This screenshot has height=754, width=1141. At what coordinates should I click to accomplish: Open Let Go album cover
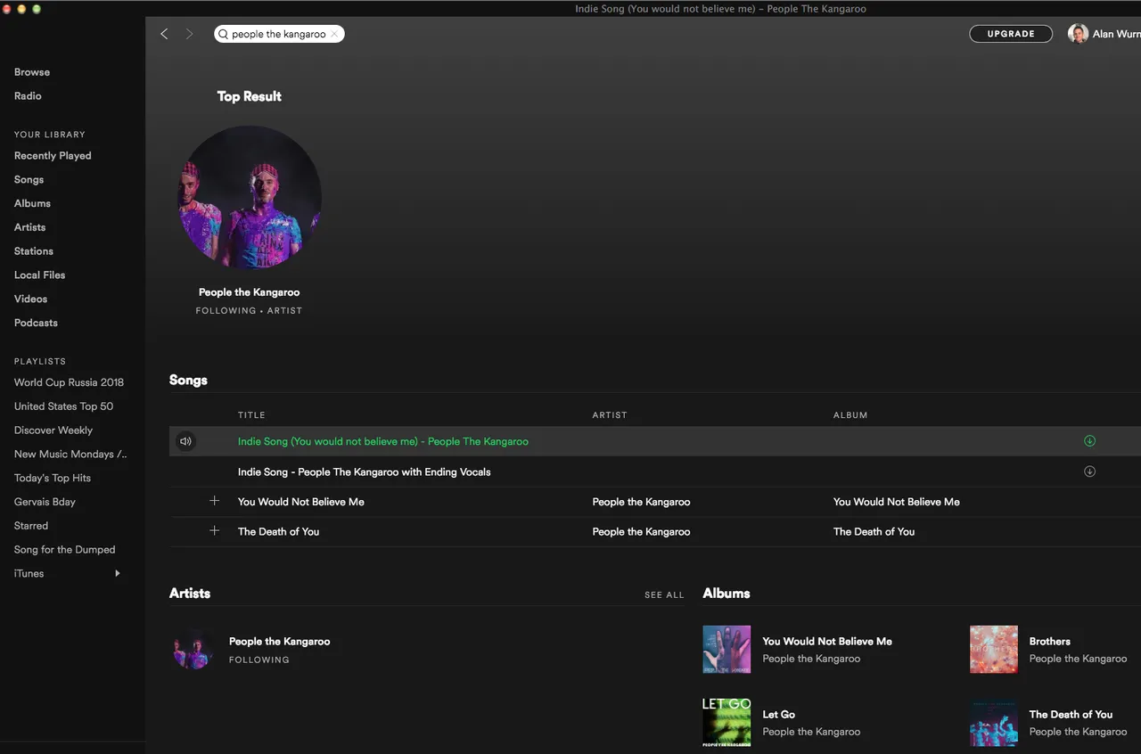coord(726,722)
